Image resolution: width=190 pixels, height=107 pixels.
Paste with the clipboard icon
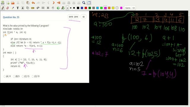click(x=28, y=3)
